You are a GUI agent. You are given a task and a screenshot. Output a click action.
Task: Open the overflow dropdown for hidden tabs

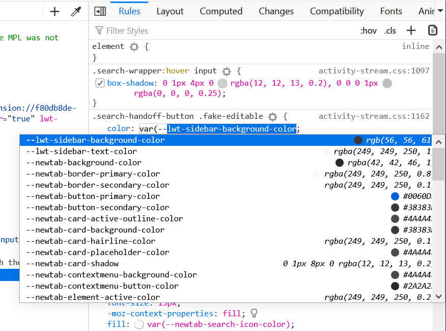point(440,11)
